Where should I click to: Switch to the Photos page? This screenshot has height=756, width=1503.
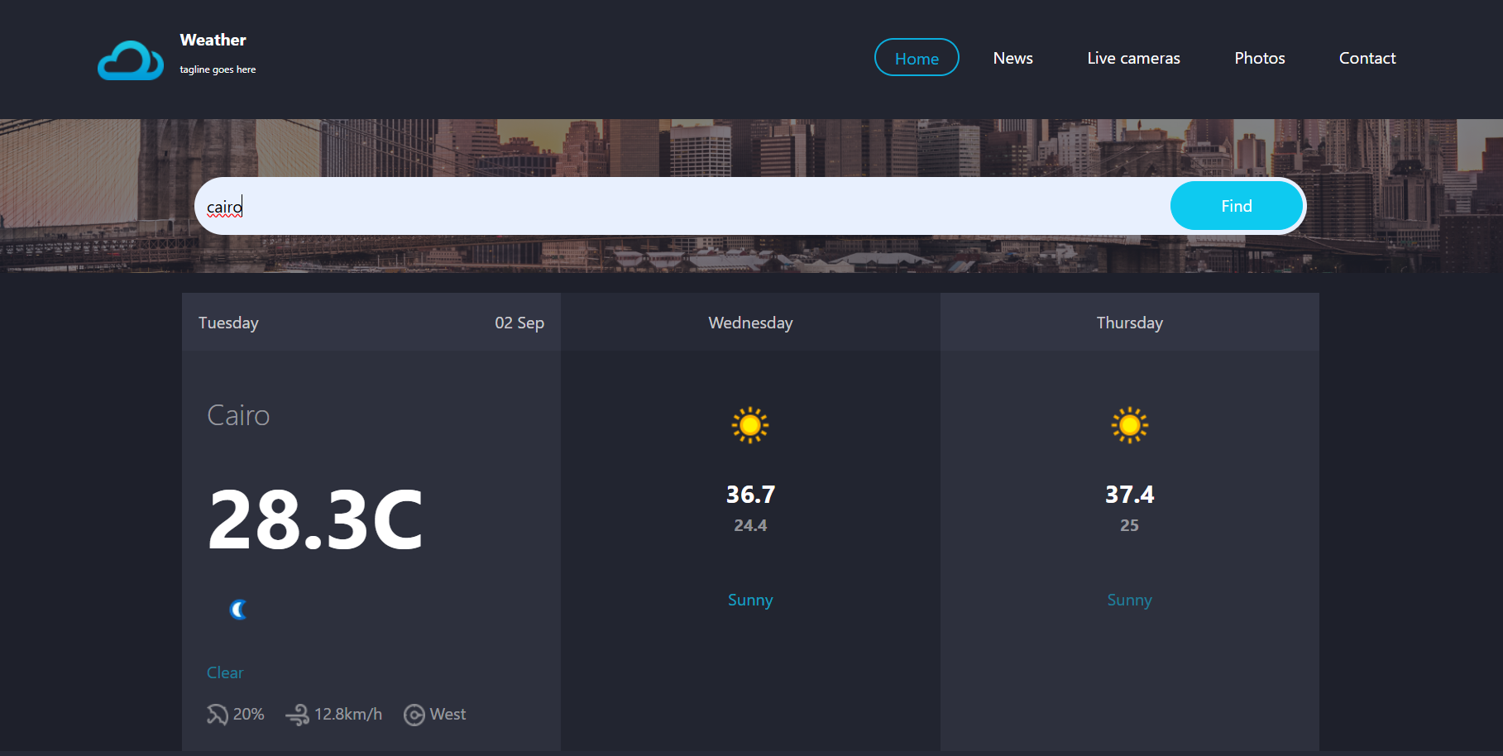(1259, 57)
